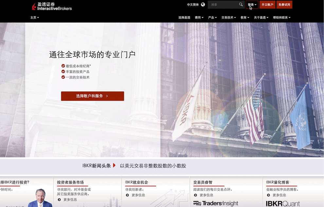Open the 以美元交易非整数股数的小数股 news headline
Viewport: 324px width, 207px height.
(153, 166)
